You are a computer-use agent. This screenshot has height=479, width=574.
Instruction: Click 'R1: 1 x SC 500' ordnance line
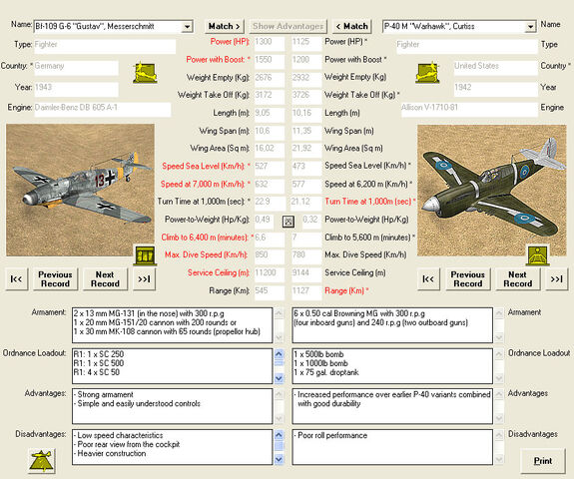tap(99, 363)
